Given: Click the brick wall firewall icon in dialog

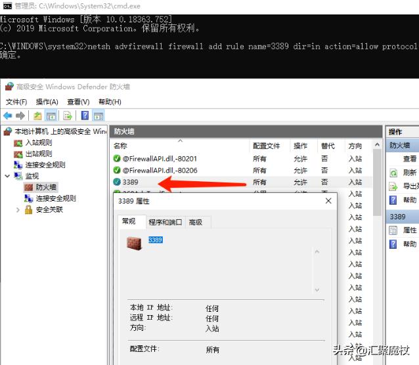Looking at the screenshot, I should pos(134,243).
